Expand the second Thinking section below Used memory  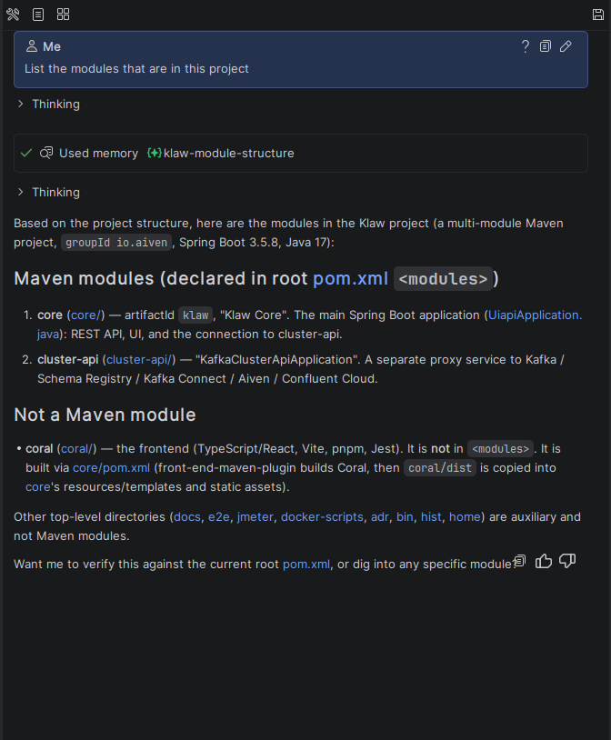pos(48,192)
